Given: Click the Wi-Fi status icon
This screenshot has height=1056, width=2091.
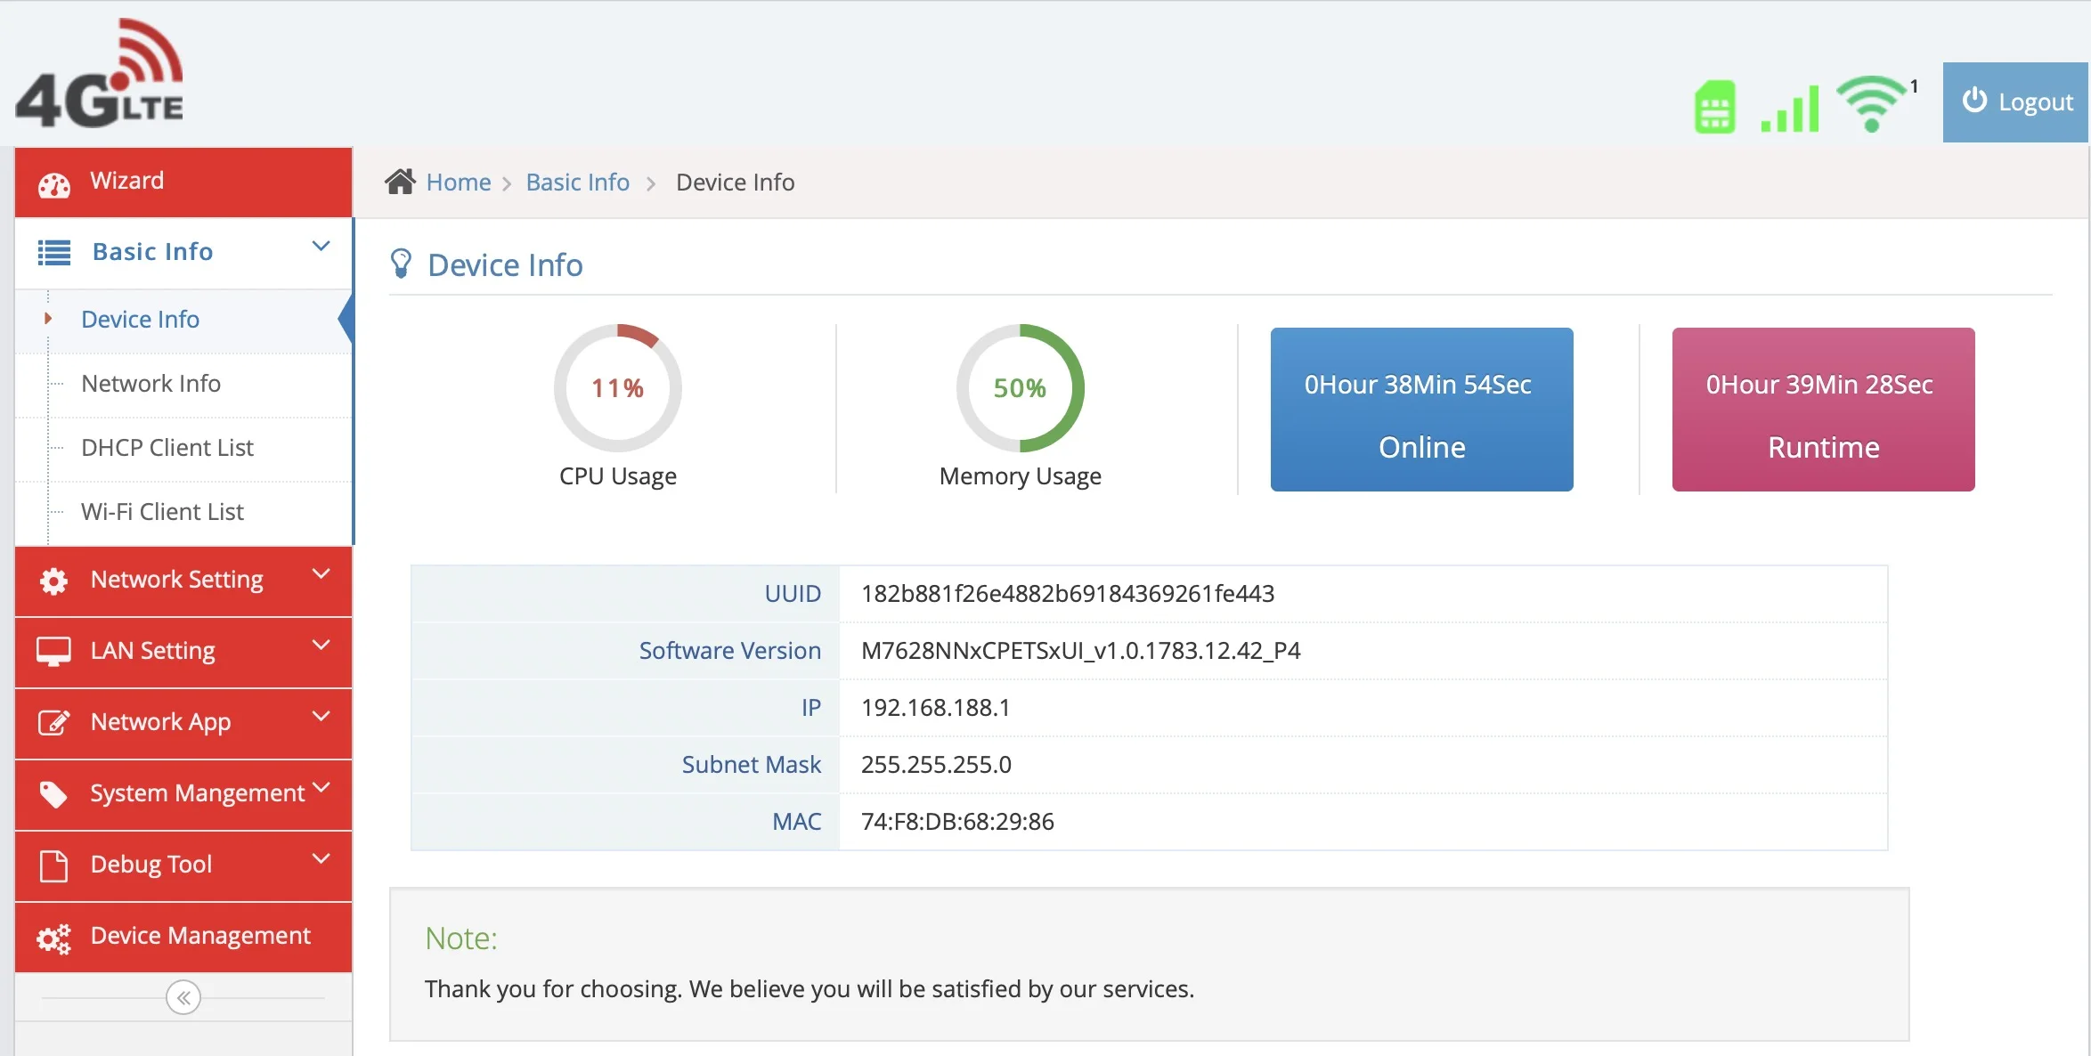Looking at the screenshot, I should point(1873,103).
